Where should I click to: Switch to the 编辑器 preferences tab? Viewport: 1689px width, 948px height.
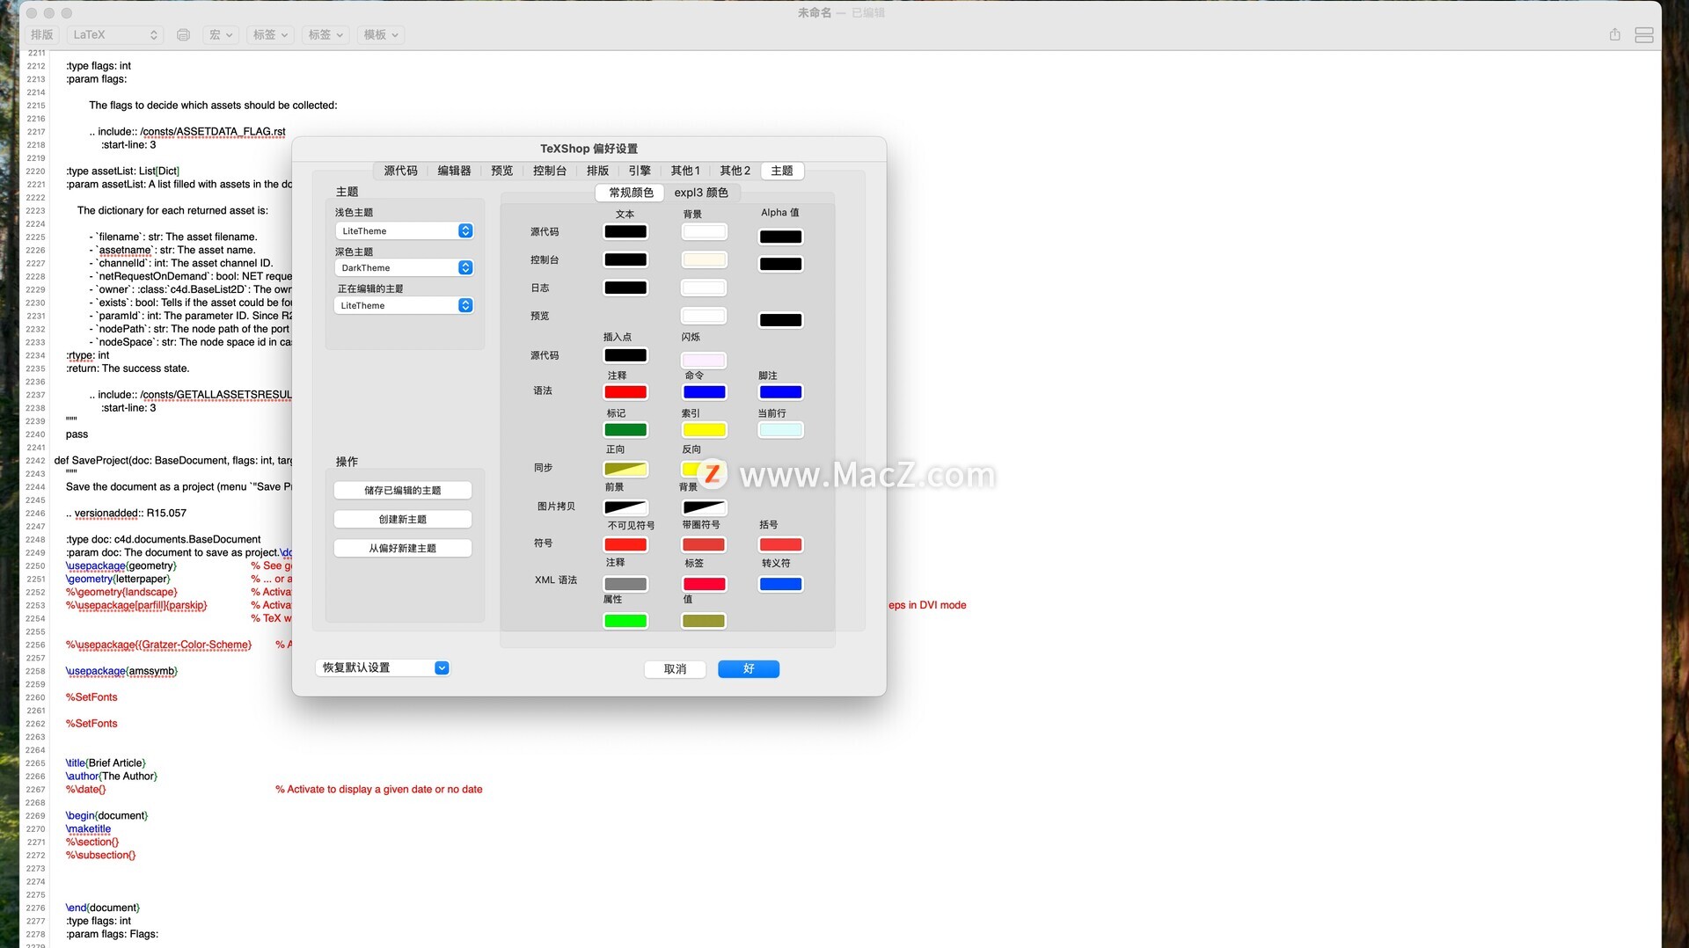(x=454, y=171)
